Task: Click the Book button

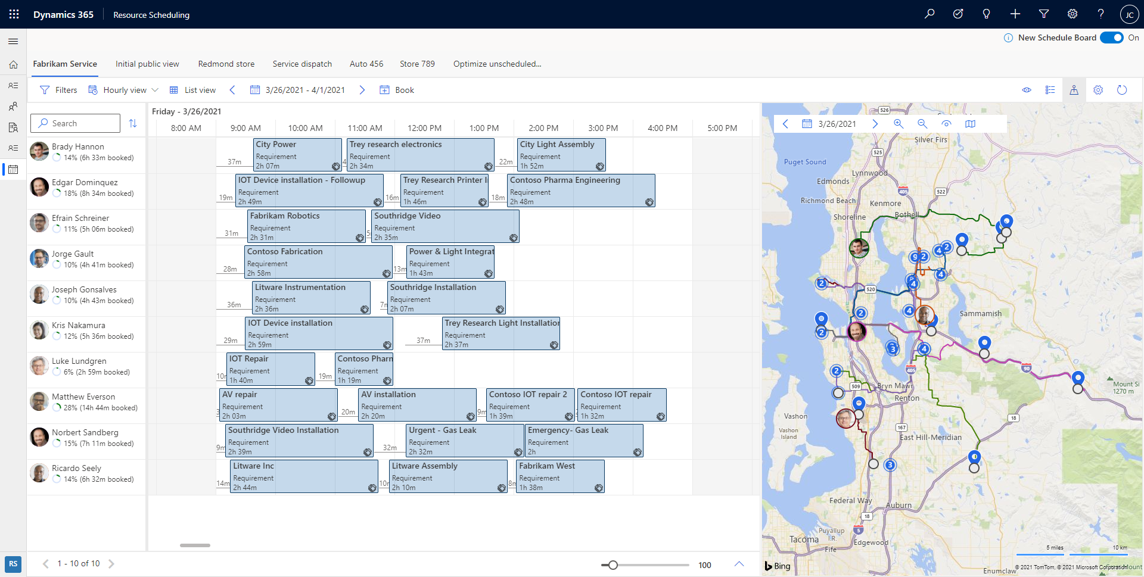Action: 397,90
